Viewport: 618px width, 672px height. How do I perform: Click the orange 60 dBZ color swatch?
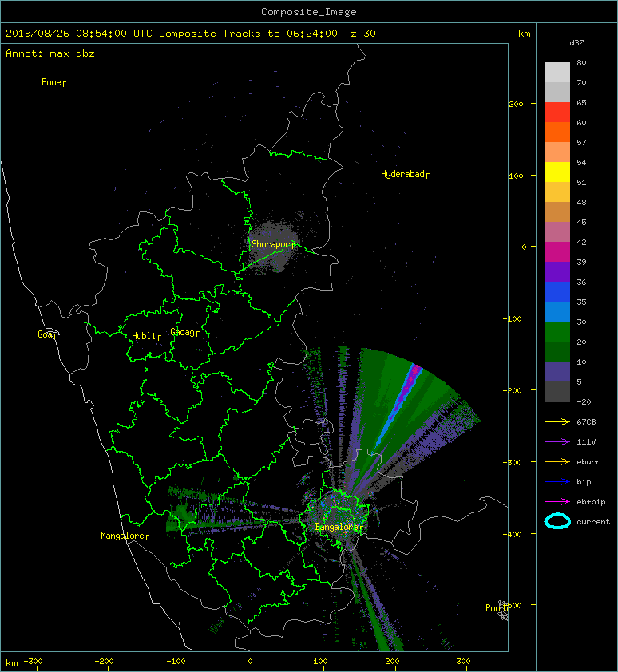557,132
